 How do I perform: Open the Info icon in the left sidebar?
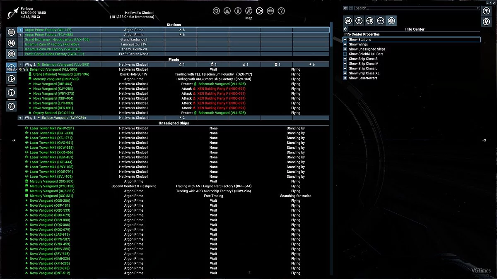[x=11, y=93]
